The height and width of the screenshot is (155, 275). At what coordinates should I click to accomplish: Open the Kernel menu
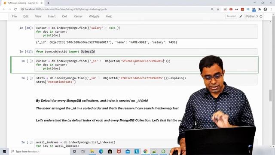tap(78, 16)
